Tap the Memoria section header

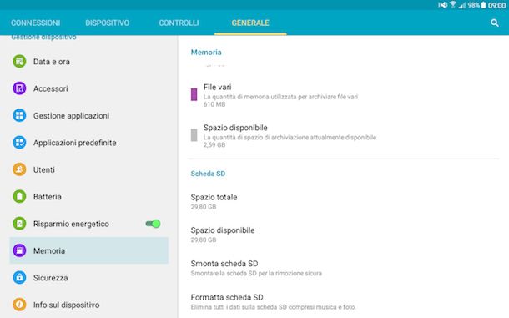(206, 53)
